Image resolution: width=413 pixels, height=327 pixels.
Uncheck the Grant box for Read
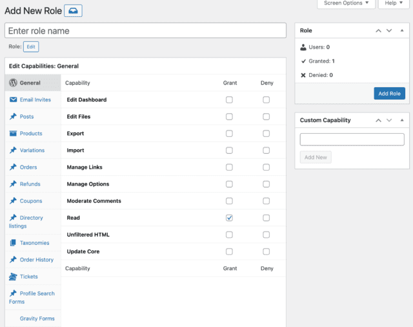tap(229, 218)
